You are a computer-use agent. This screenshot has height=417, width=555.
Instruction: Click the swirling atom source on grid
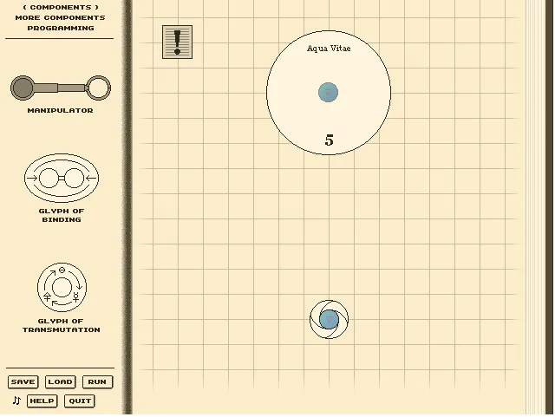329,319
